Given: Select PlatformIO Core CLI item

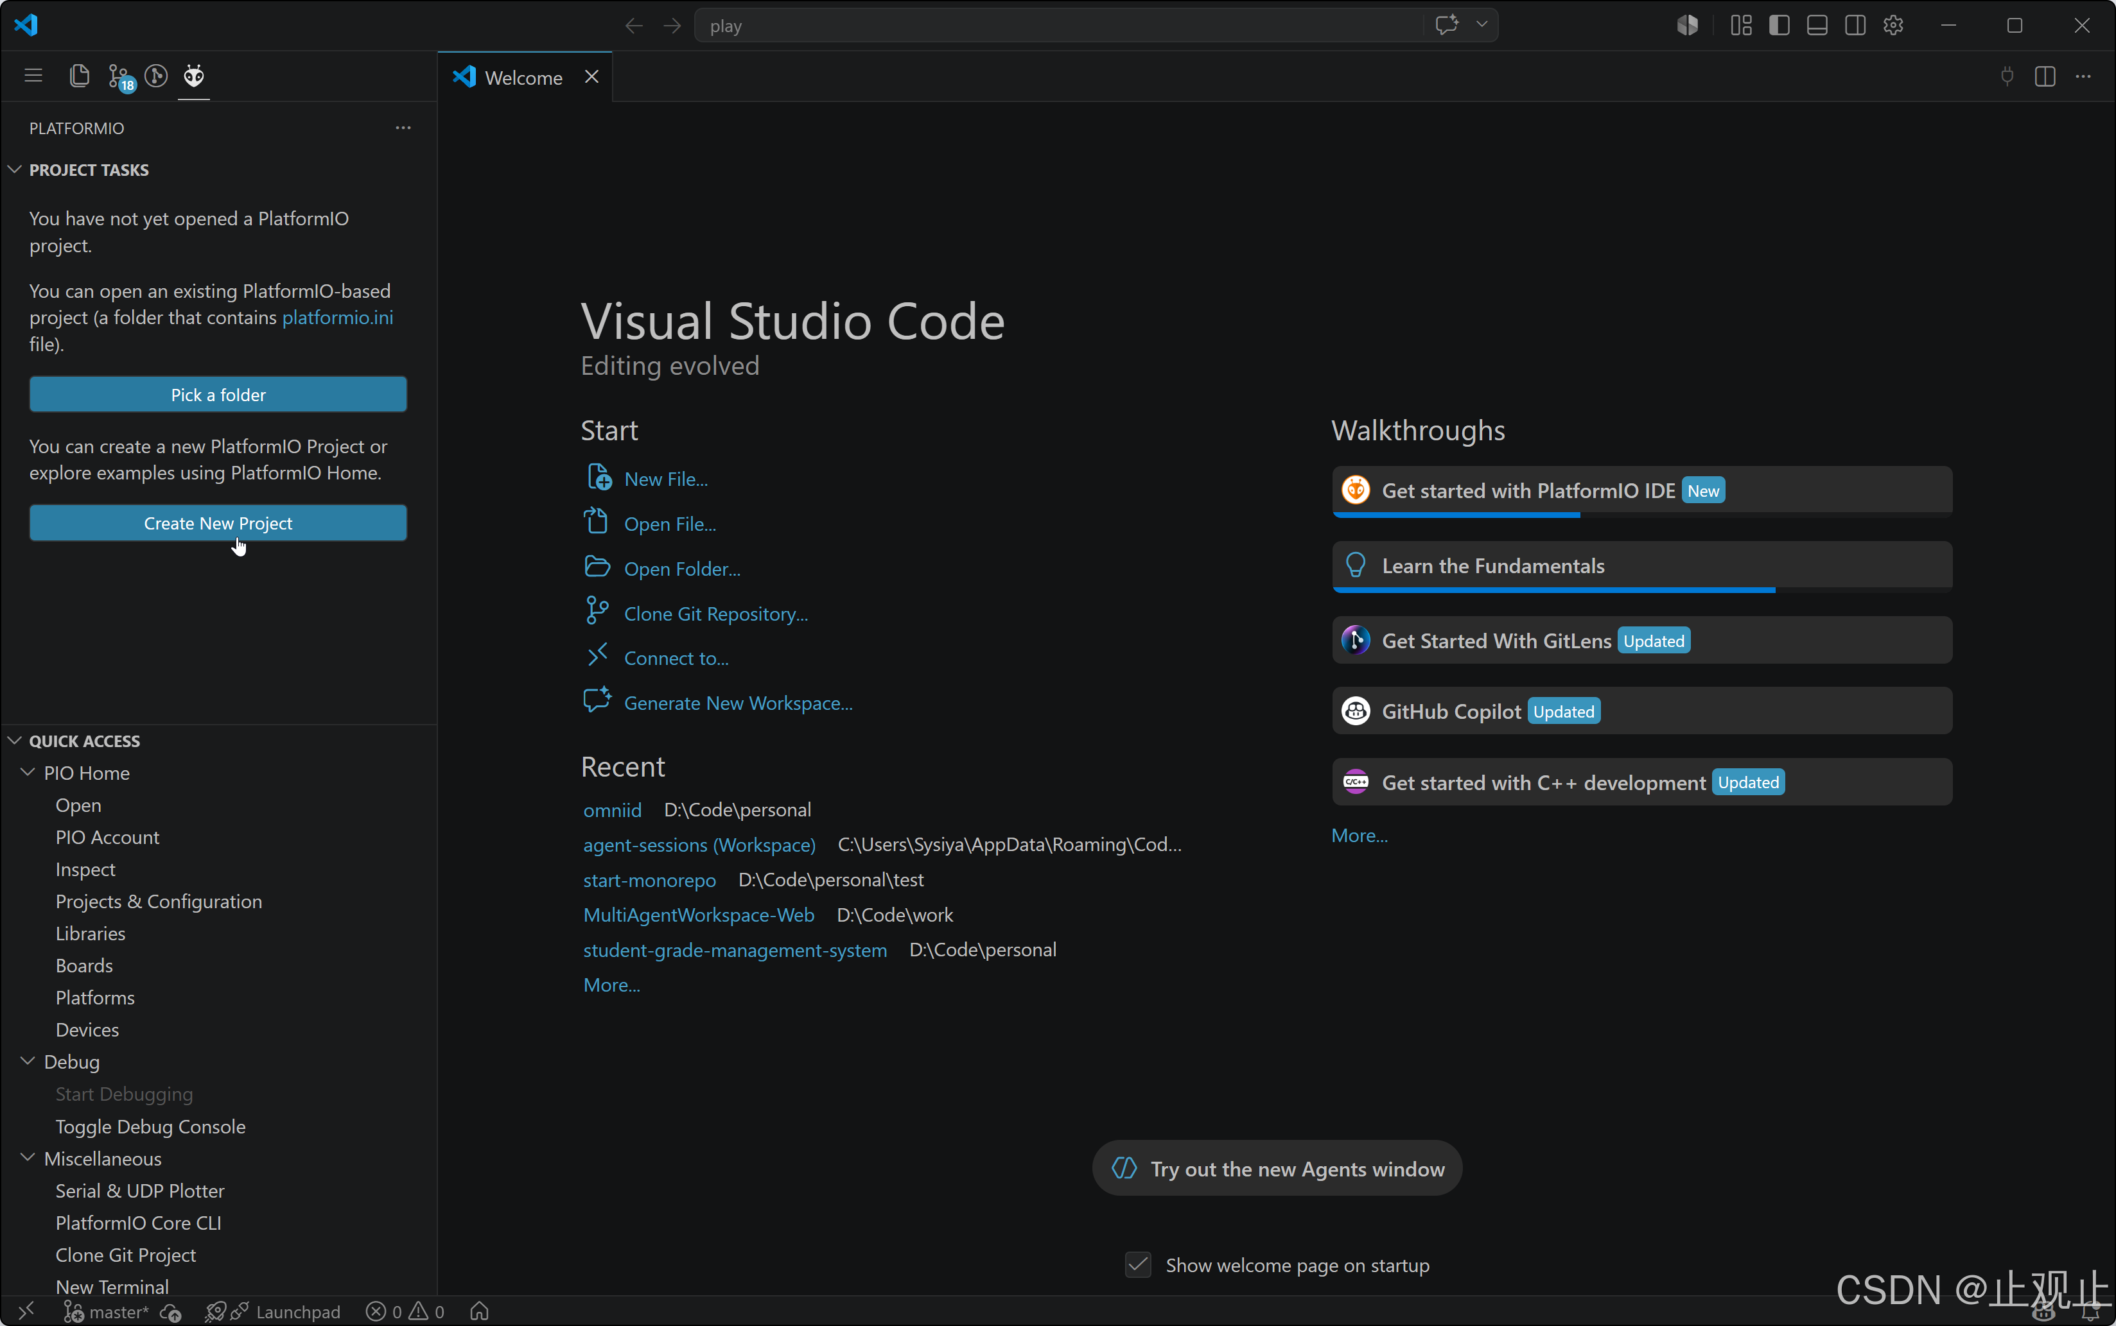Looking at the screenshot, I should coord(139,1223).
